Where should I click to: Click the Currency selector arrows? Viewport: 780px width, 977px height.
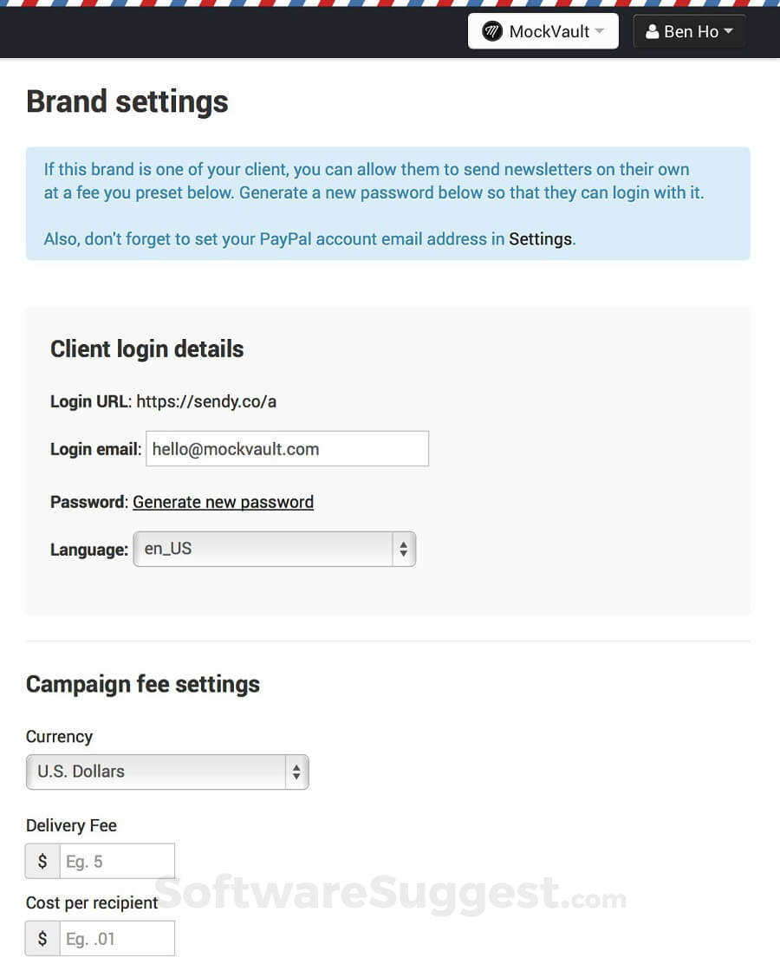tap(296, 772)
